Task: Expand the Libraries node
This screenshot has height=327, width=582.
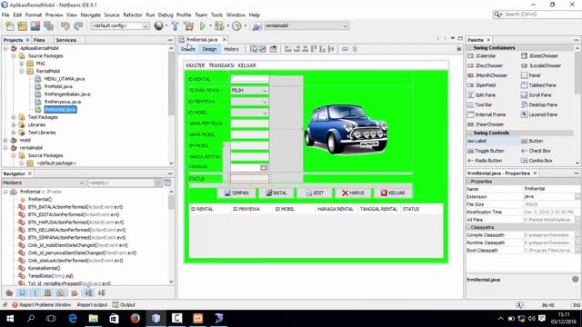Action: point(14,125)
